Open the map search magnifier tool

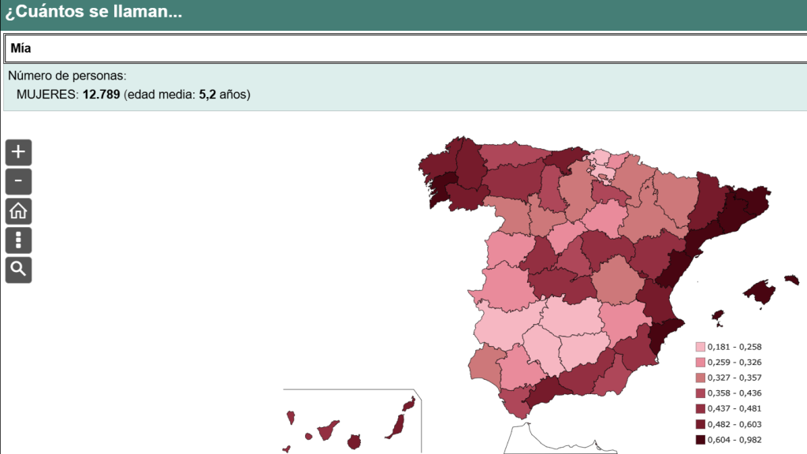pos(18,270)
